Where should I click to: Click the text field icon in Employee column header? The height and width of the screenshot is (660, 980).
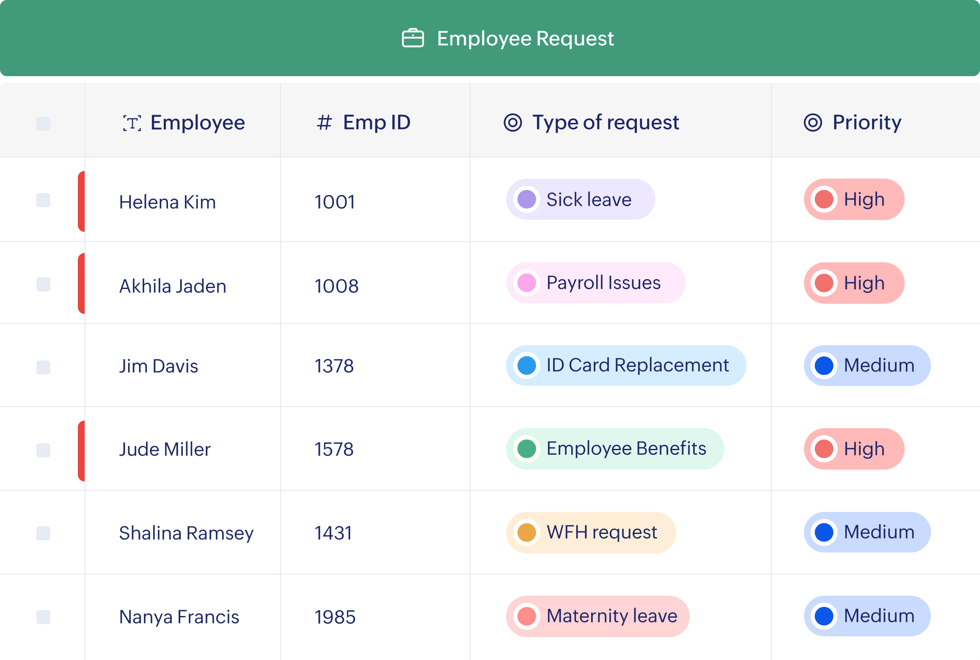point(133,123)
